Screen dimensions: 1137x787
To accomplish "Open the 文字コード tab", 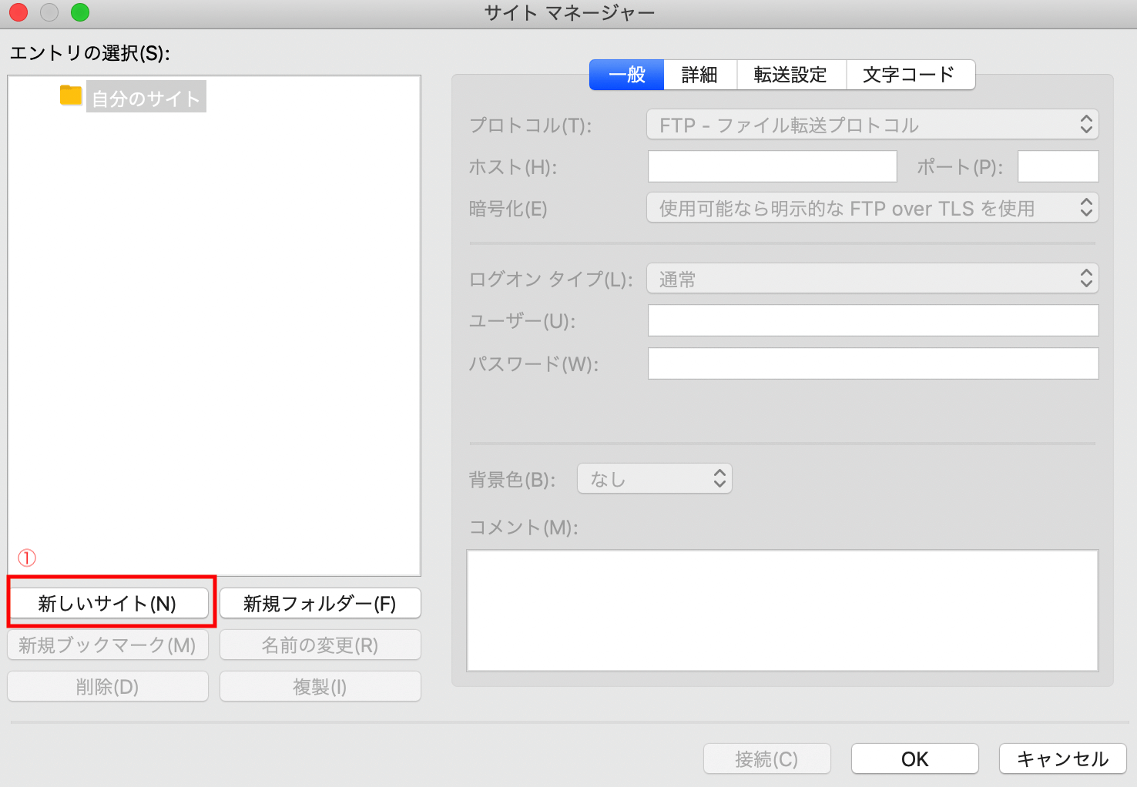I will tap(911, 75).
